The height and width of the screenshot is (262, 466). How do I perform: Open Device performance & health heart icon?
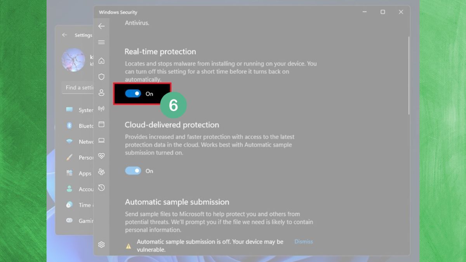[x=101, y=156]
